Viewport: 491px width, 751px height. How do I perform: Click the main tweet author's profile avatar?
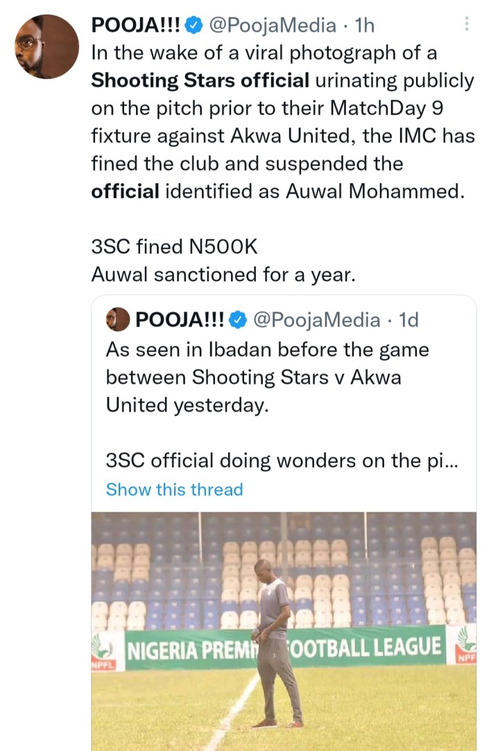tap(46, 47)
